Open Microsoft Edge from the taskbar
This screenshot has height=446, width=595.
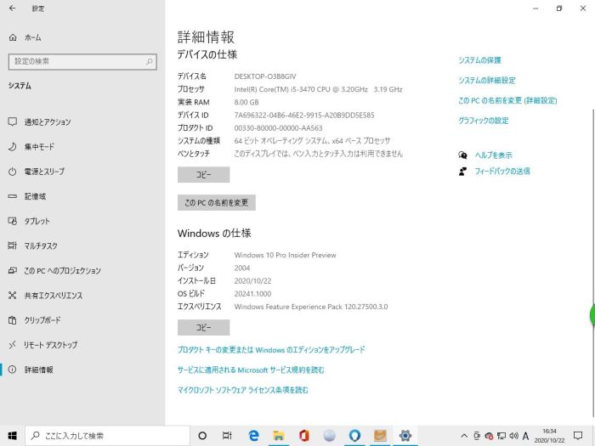(x=253, y=435)
